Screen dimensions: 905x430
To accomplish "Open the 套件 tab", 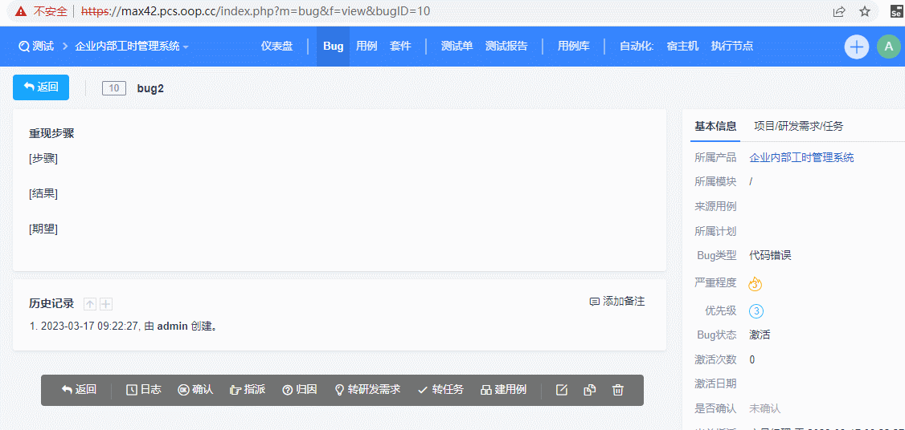I will tap(400, 47).
